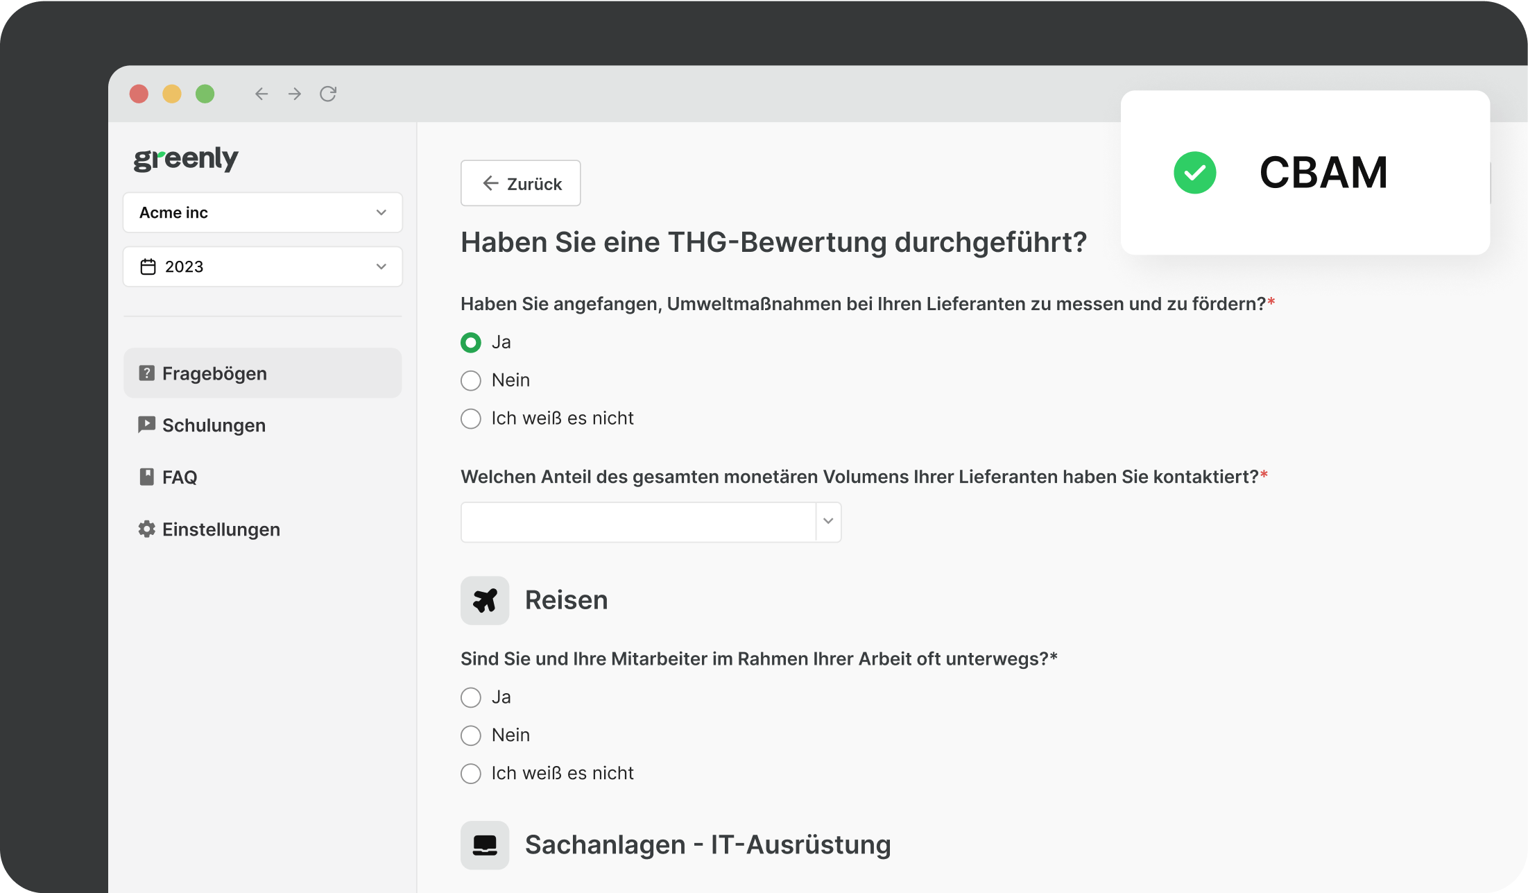Click the airplane Reisen section icon
Screen dimensions: 1528x893
(x=485, y=600)
